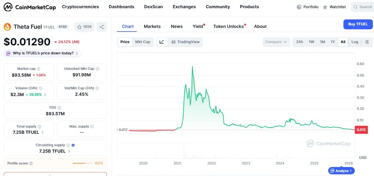Switch chart to Mkt Cap view
The height and width of the screenshot is (176, 374).
coord(142,42)
